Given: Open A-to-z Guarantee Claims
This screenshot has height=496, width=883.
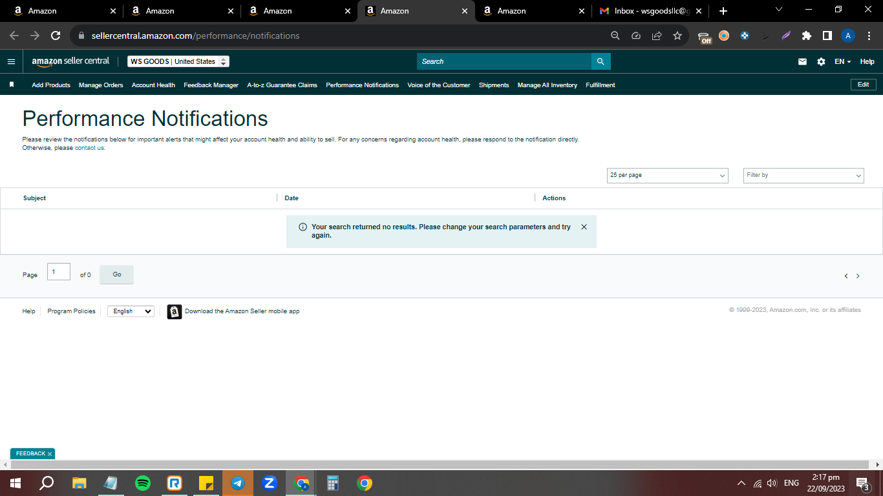Looking at the screenshot, I should coord(282,85).
